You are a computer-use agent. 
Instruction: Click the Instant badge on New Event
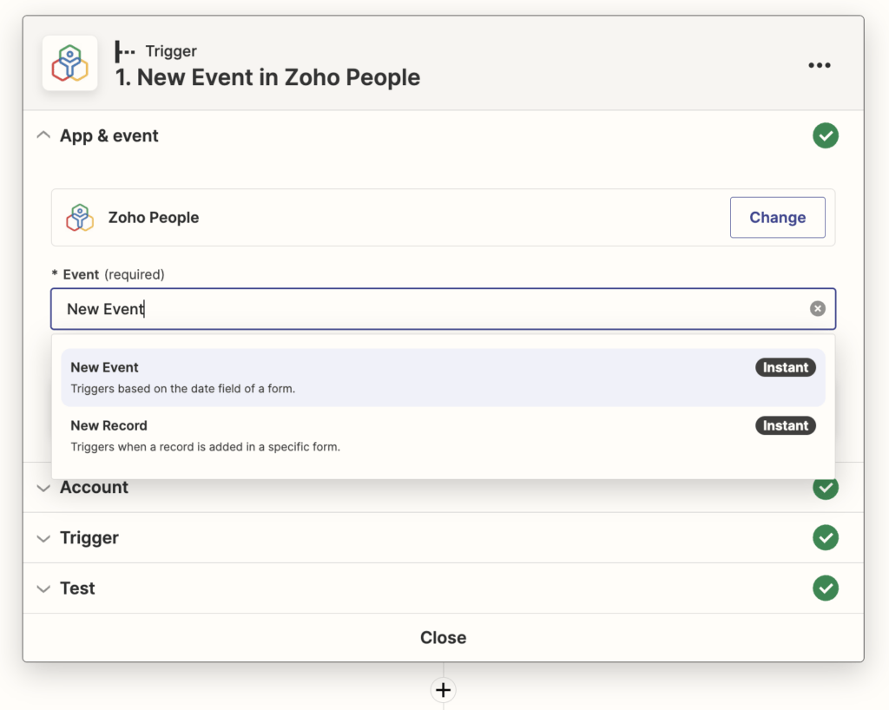click(x=785, y=367)
